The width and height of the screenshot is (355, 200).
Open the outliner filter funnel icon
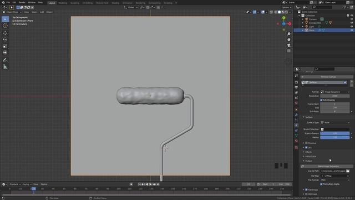[345, 7]
